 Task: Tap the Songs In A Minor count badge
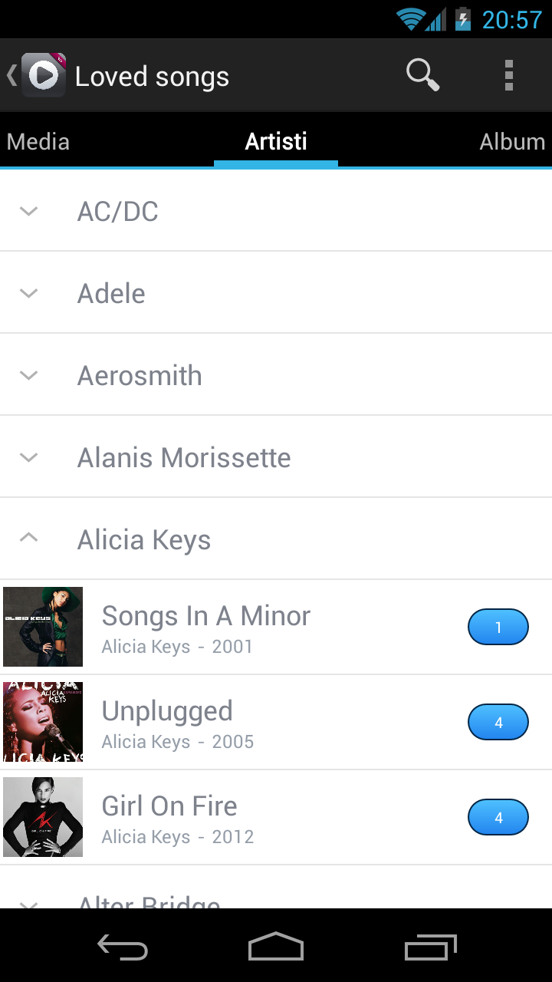pyautogui.click(x=498, y=628)
